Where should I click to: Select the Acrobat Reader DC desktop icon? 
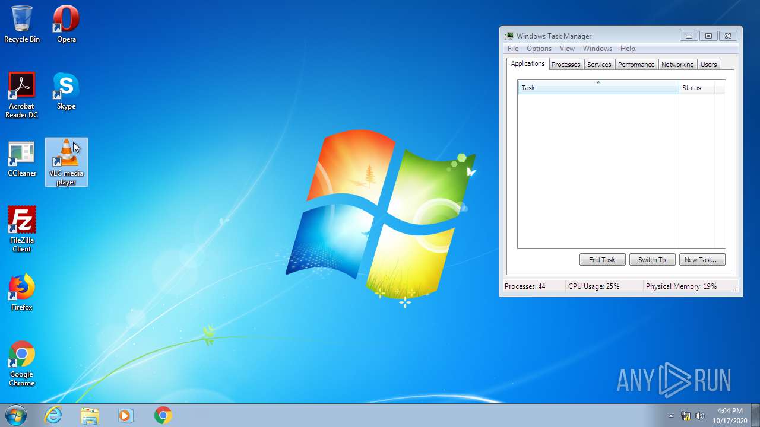[22, 95]
